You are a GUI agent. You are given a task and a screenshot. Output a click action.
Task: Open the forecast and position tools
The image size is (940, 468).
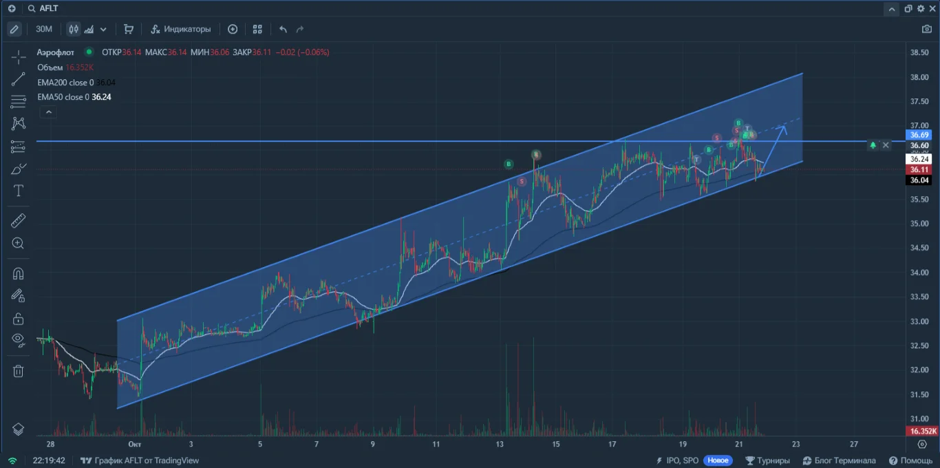19,147
